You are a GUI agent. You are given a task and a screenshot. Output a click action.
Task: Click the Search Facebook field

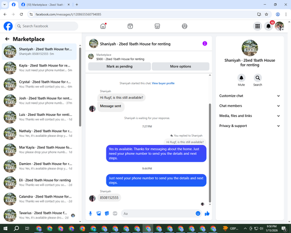(x=47, y=26)
